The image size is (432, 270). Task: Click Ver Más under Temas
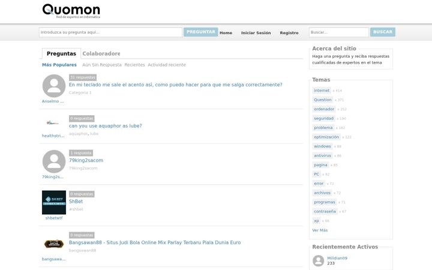click(320, 230)
